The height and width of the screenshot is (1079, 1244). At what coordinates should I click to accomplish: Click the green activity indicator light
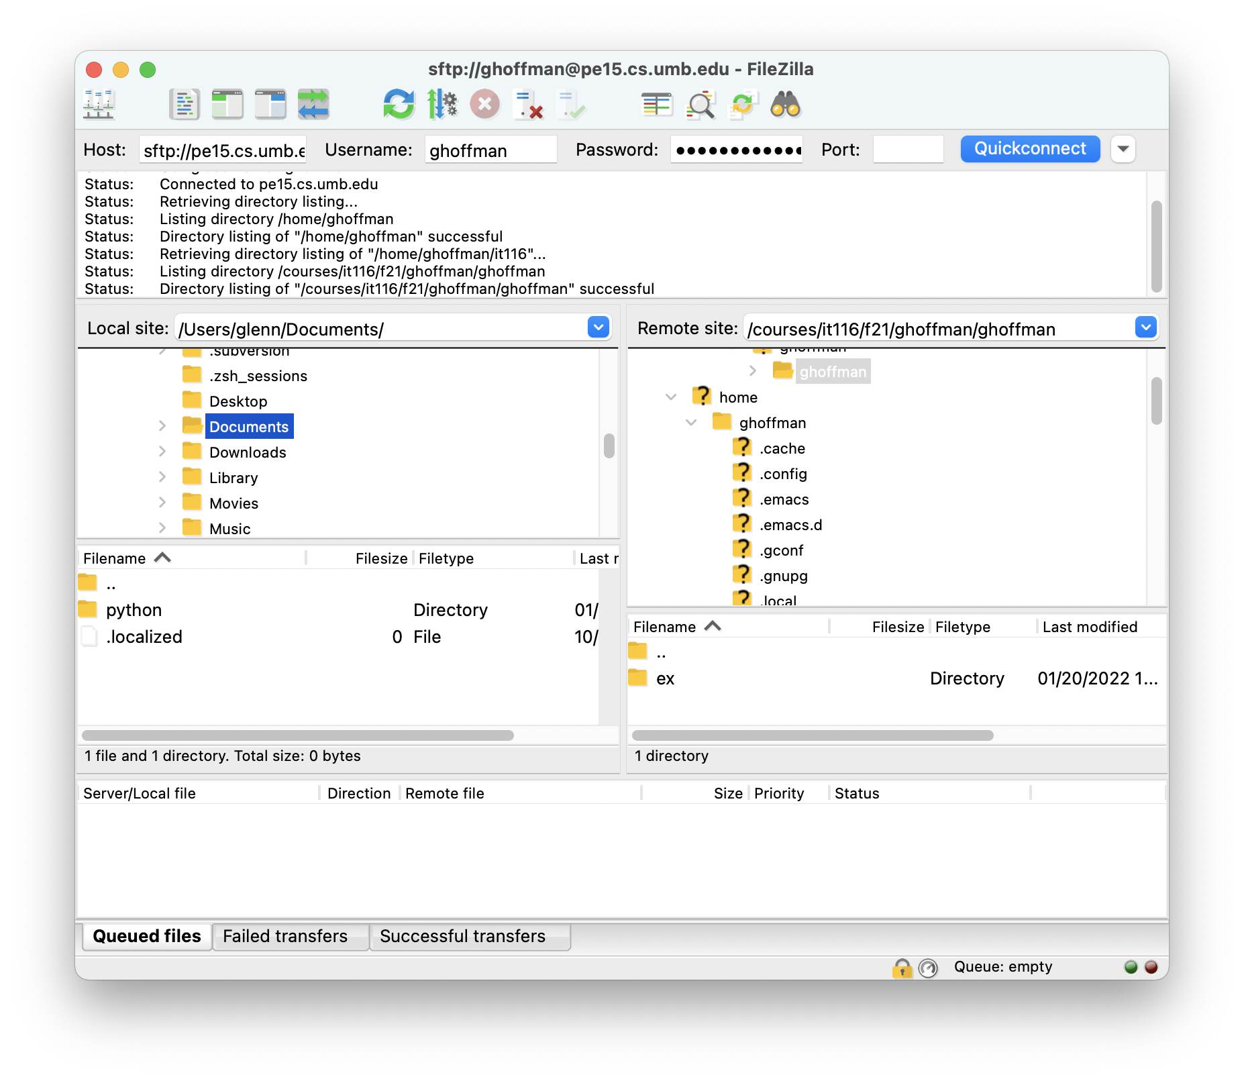[1131, 967]
